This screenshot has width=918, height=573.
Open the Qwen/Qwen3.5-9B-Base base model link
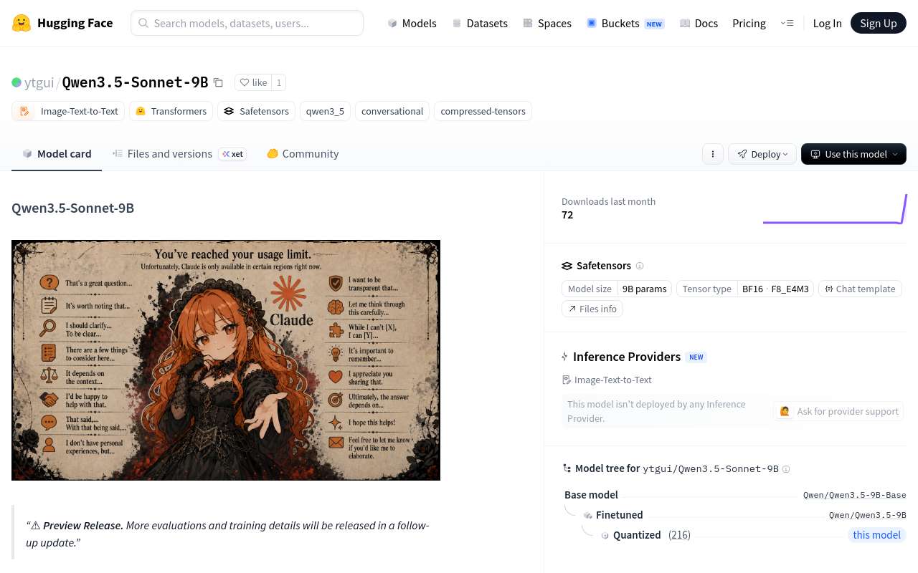(855, 495)
